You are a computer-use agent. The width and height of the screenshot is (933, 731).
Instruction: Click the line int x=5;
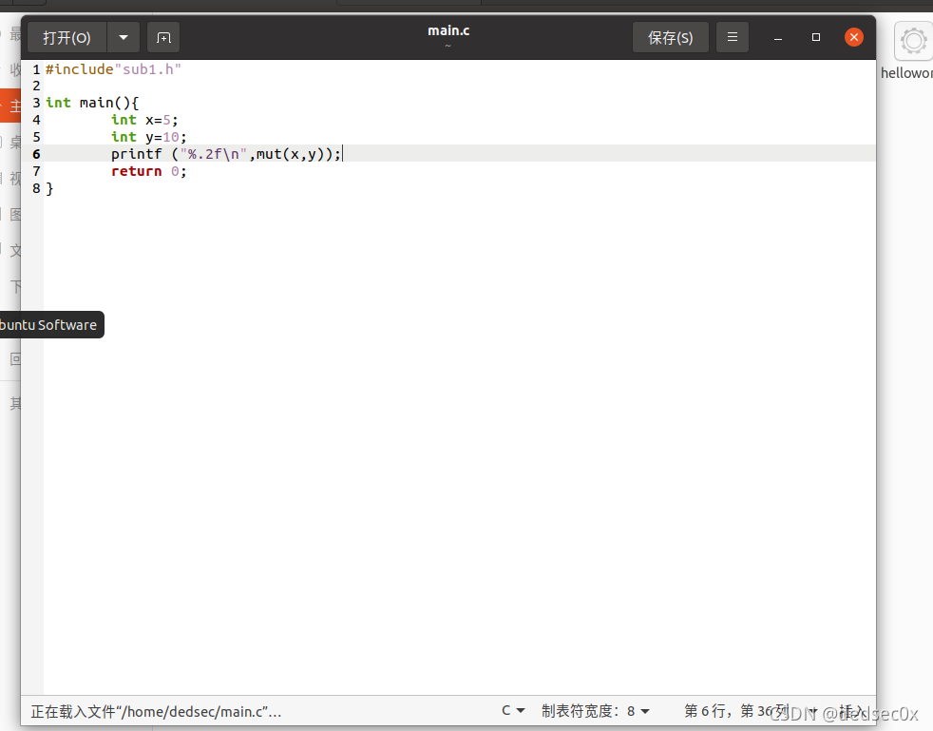[x=144, y=120]
